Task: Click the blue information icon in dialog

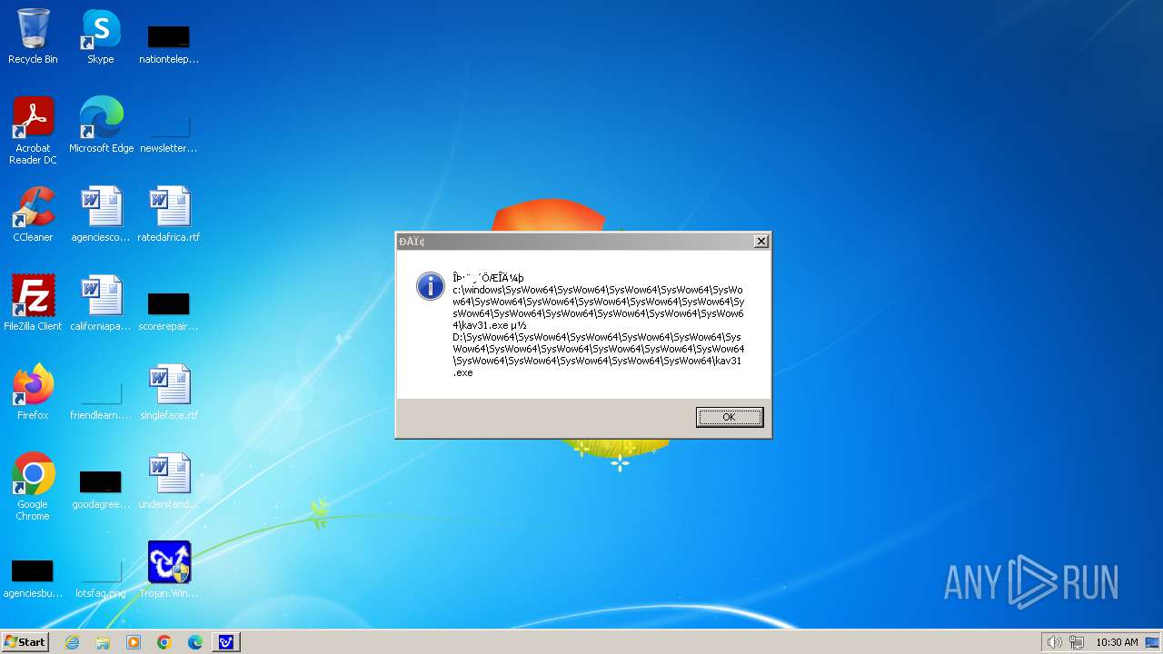Action: pyautogui.click(x=430, y=285)
